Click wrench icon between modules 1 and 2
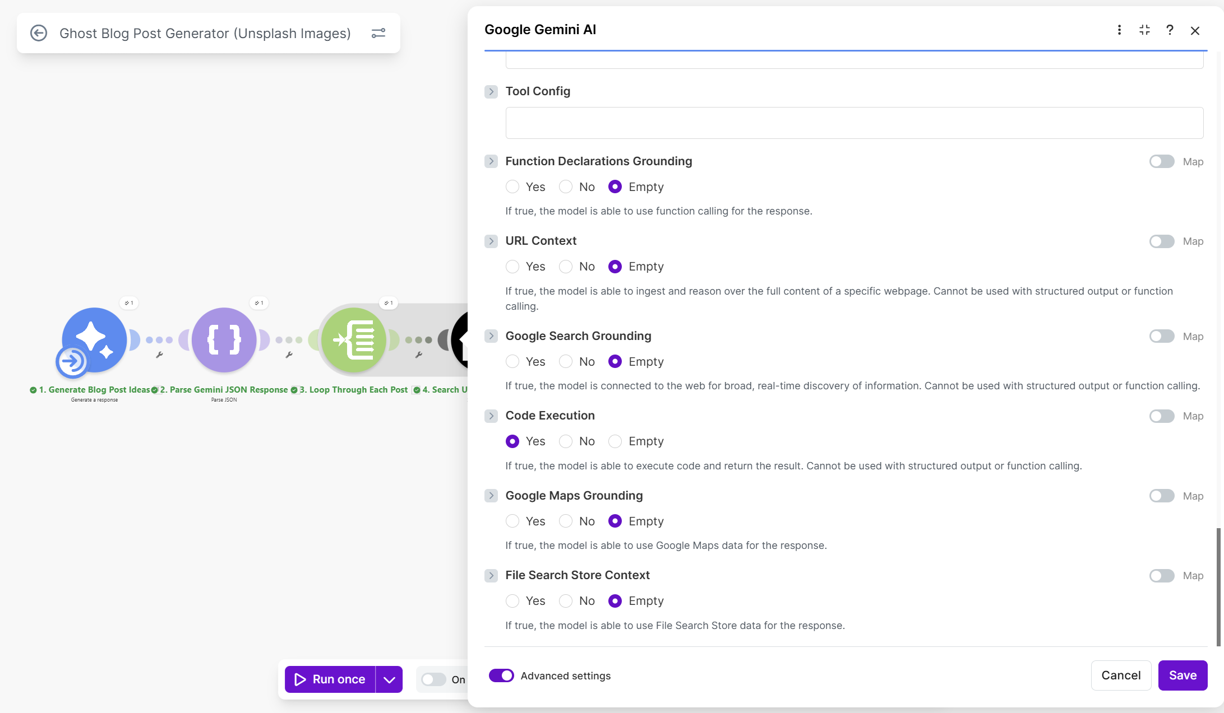Screen dimensions: 1224x713 159,355
